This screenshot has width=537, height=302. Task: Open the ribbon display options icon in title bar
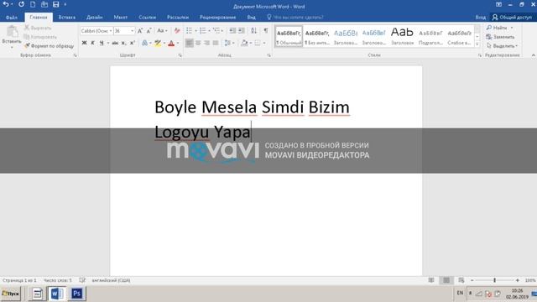[498, 5]
